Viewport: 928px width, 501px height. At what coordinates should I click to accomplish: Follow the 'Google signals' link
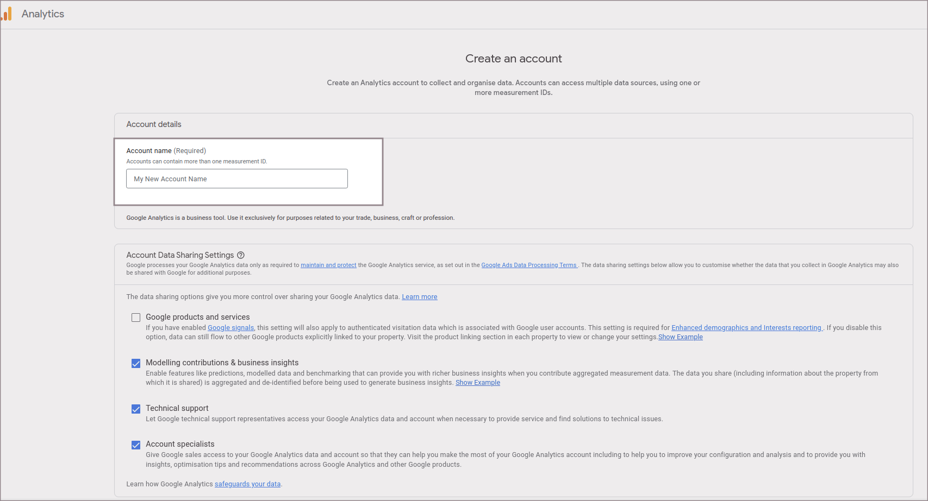click(x=231, y=328)
